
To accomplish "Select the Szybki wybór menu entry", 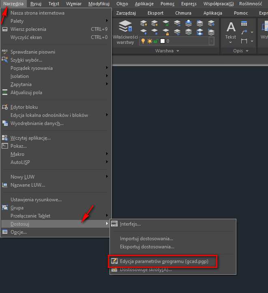I will click(x=26, y=60).
